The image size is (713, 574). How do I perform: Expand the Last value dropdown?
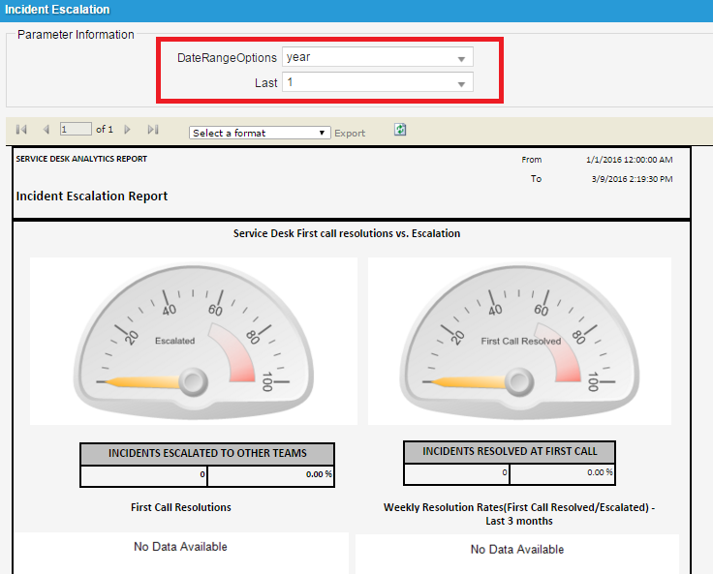tap(378, 83)
